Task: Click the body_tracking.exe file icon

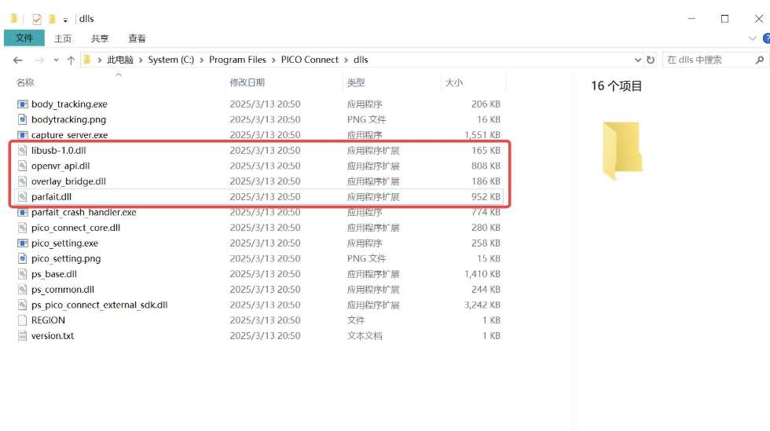Action: (x=22, y=104)
